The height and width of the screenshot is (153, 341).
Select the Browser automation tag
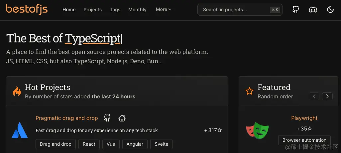pos(304,140)
